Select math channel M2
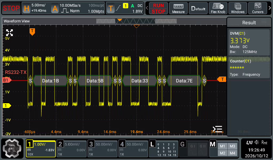 [x=223, y=153]
